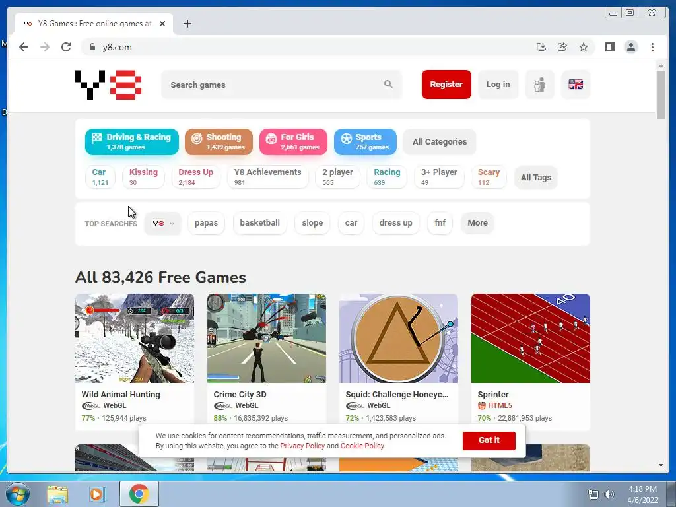This screenshot has width=676, height=507.
Task: Expand More top searches
Action: point(477,223)
